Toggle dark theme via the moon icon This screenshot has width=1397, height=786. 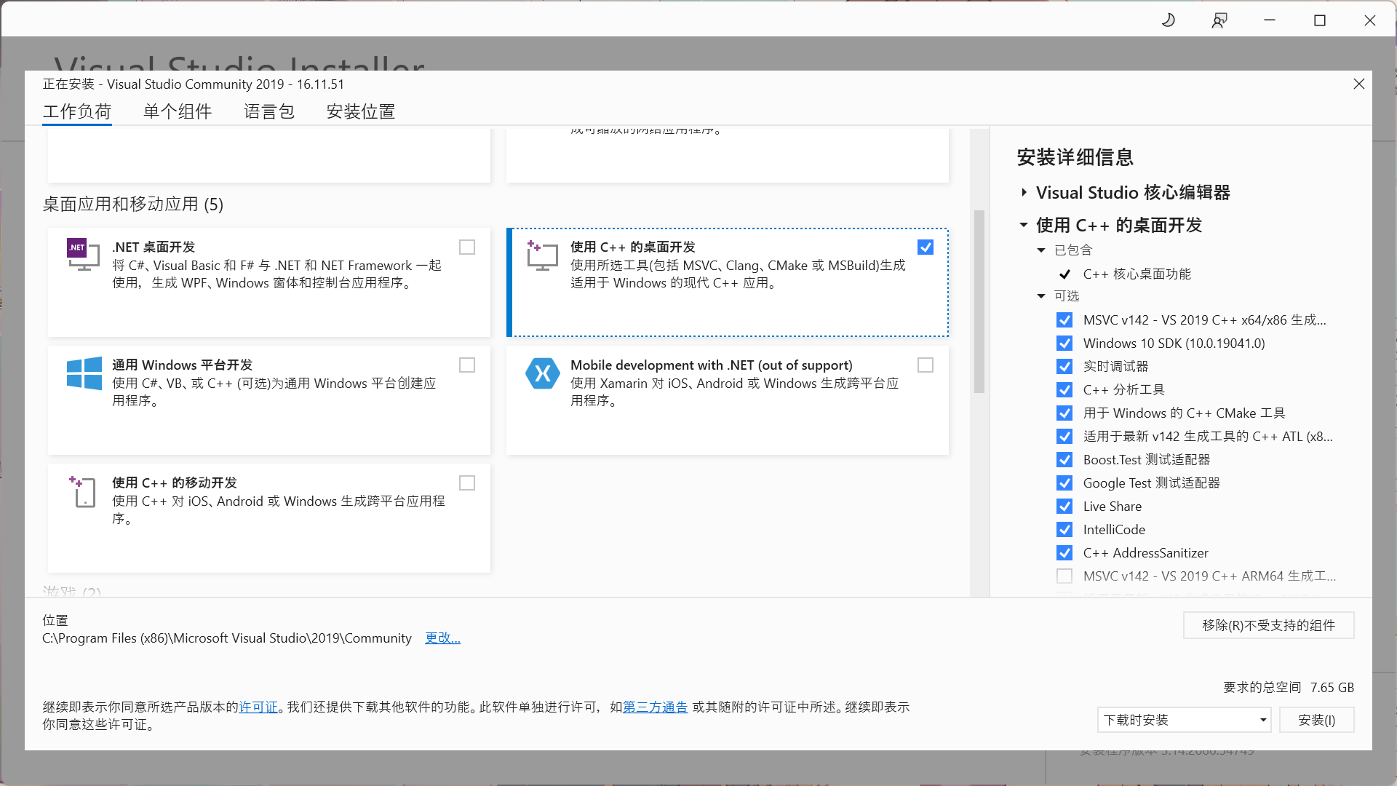point(1168,20)
